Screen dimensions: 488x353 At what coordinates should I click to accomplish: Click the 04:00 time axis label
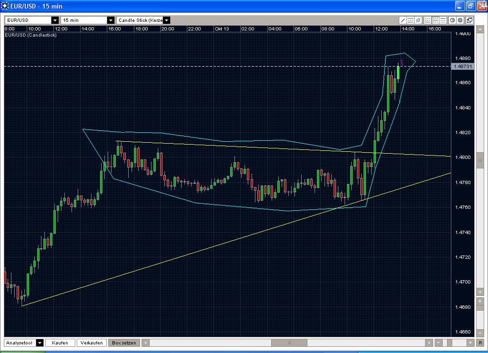(x=275, y=29)
